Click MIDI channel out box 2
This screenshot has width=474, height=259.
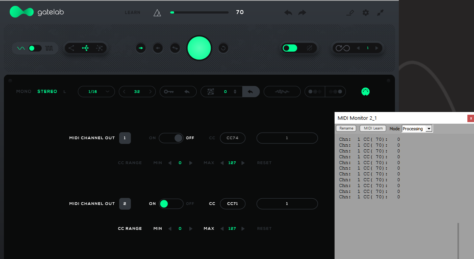pyautogui.click(x=125, y=204)
